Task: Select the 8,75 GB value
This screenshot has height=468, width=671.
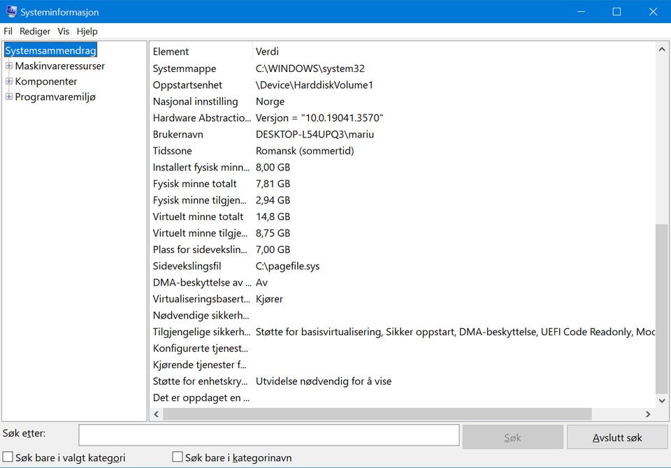Action: click(x=273, y=233)
